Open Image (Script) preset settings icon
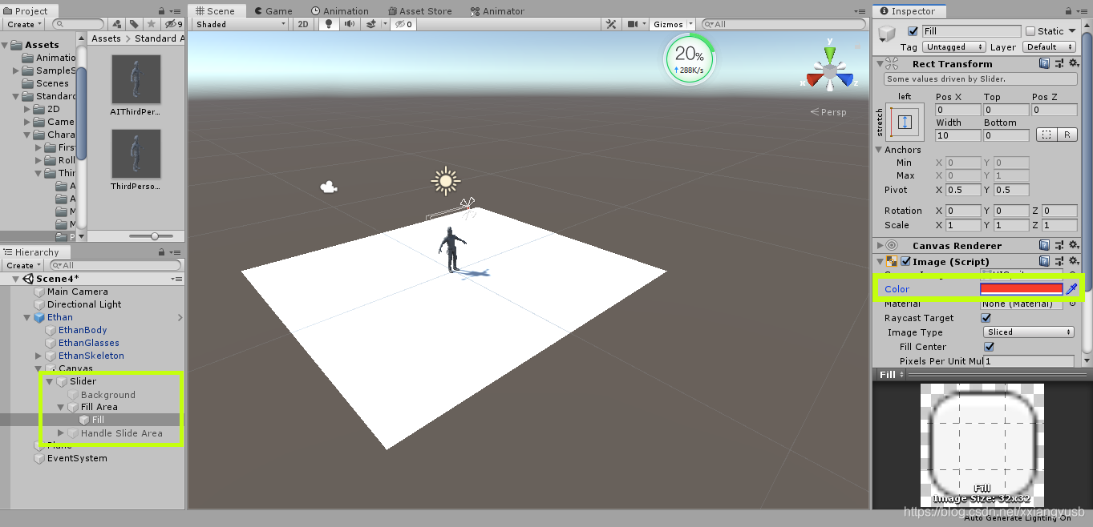Screen dimensions: 1093x527 (1058, 262)
